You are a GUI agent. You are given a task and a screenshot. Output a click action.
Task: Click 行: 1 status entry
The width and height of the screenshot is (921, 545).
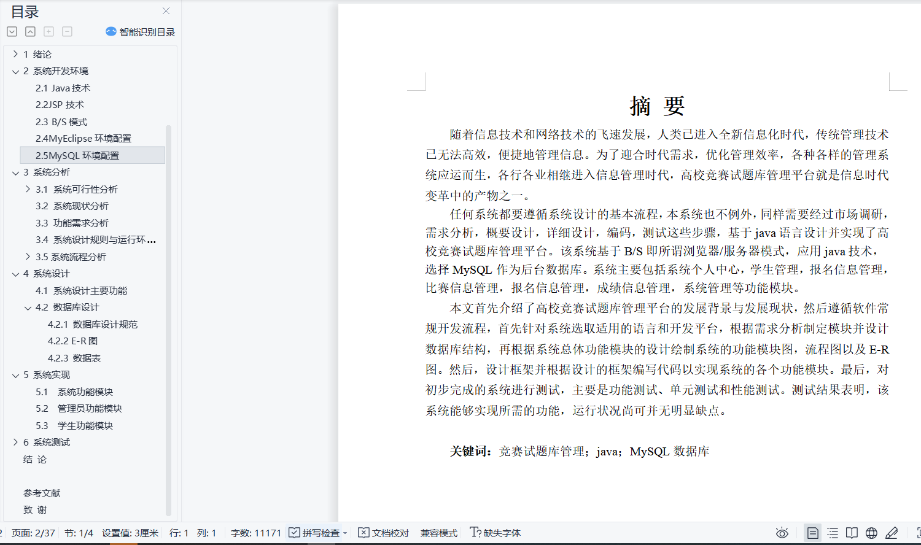click(x=179, y=533)
